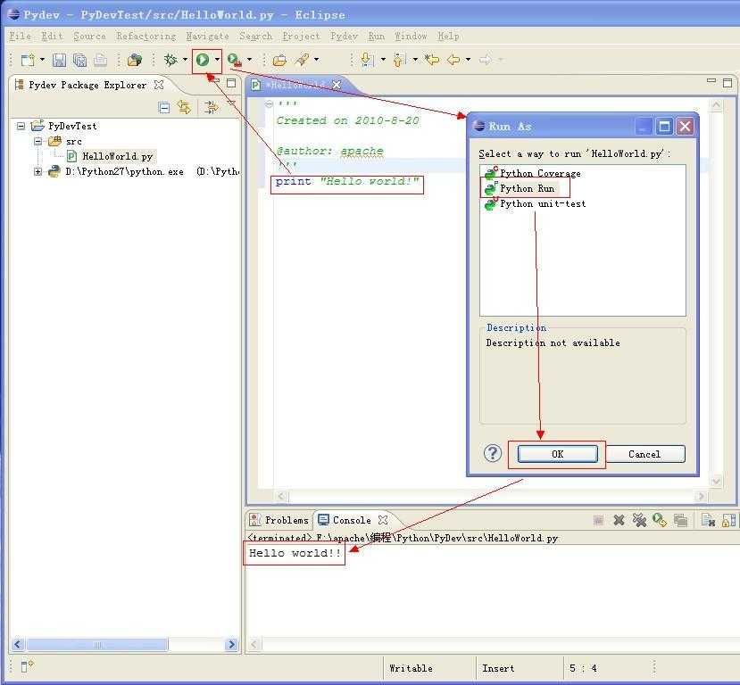This screenshot has height=685, width=740.
Task: Click the console Terminate square icon
Action: tap(598, 520)
